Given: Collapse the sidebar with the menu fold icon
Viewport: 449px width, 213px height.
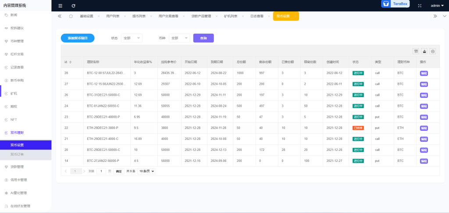Looking at the screenshot, I should point(61,6).
